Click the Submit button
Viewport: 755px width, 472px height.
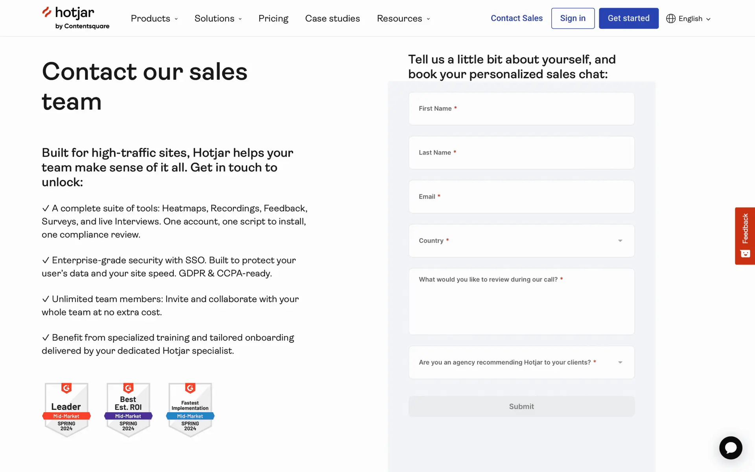coord(521,406)
